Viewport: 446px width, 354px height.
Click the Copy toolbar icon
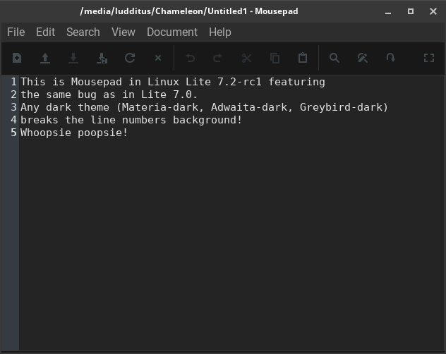pos(275,59)
